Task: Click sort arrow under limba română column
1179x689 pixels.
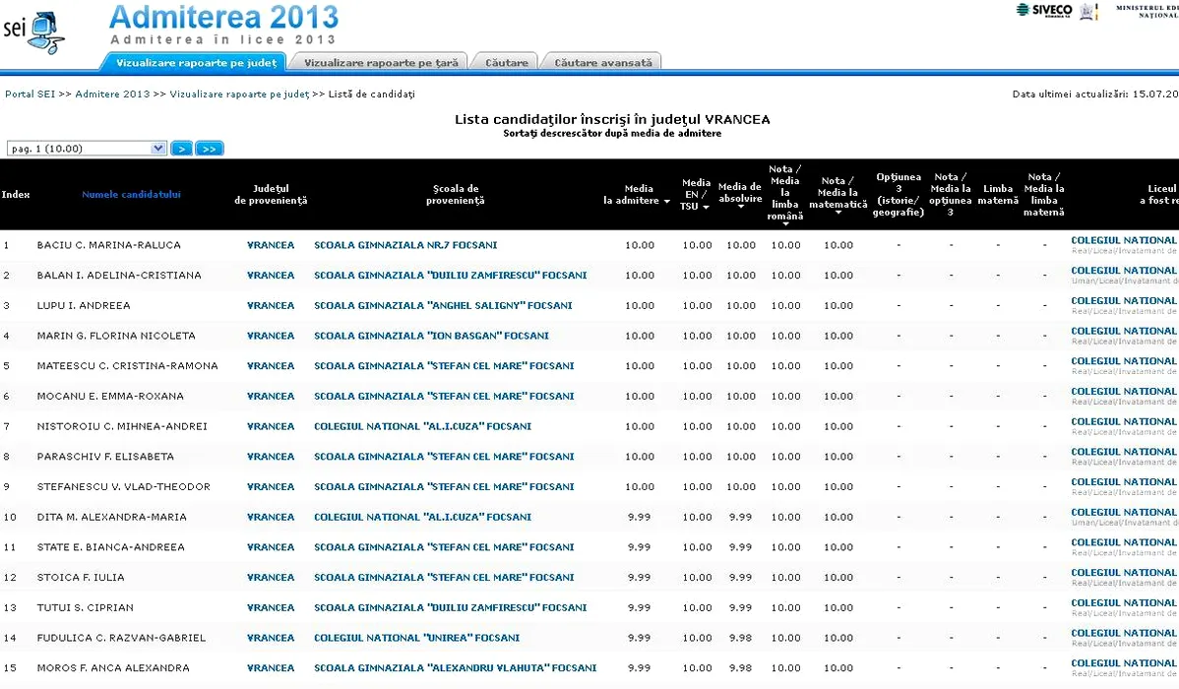Action: tap(785, 224)
